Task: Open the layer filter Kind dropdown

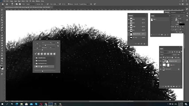Action: click(164, 52)
